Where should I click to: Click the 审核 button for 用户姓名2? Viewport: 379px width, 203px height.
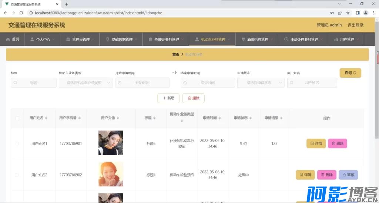click(348, 175)
